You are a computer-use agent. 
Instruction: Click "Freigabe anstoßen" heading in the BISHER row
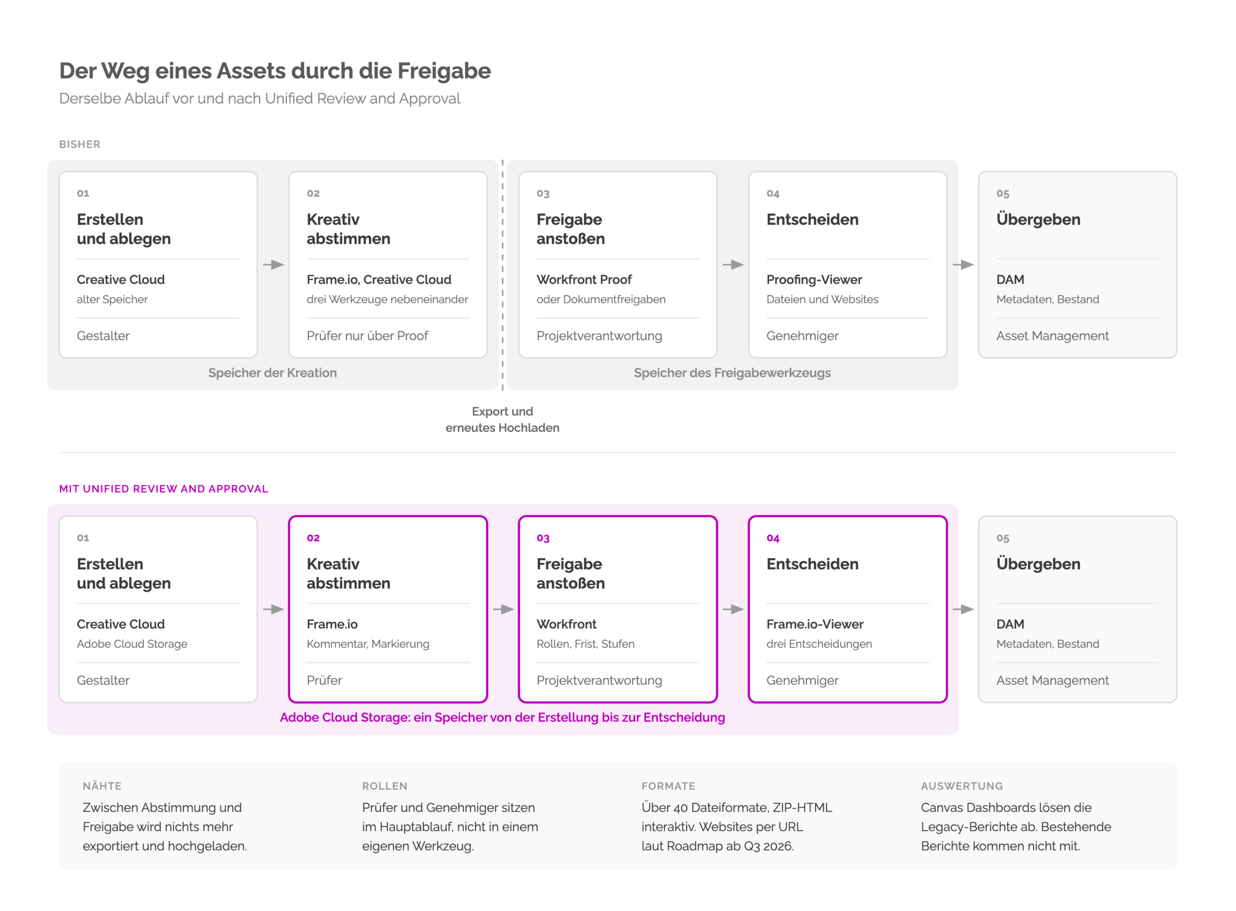pos(571,229)
